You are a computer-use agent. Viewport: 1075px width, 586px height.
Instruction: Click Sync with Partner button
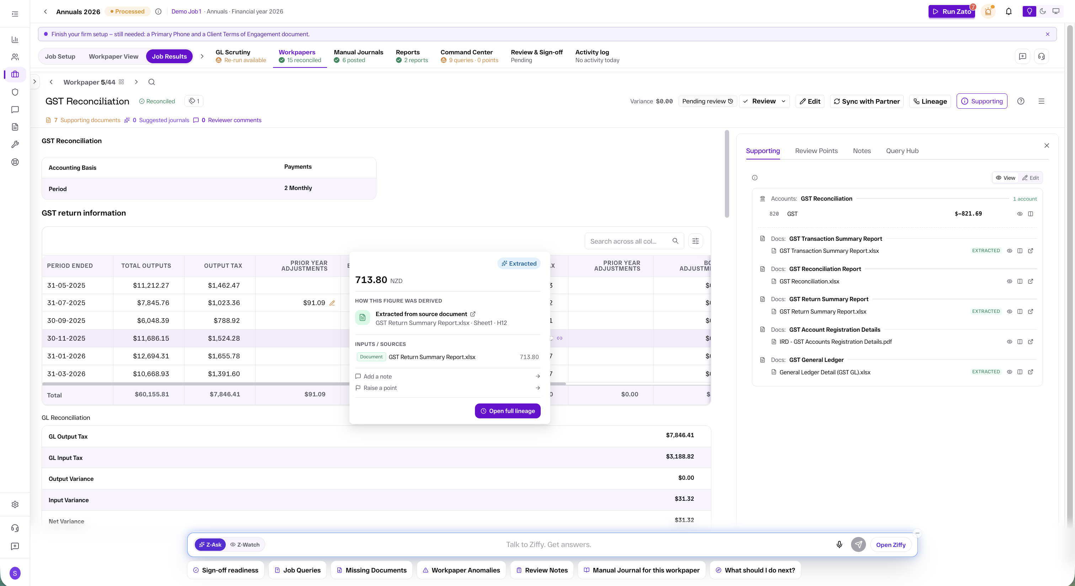point(866,101)
